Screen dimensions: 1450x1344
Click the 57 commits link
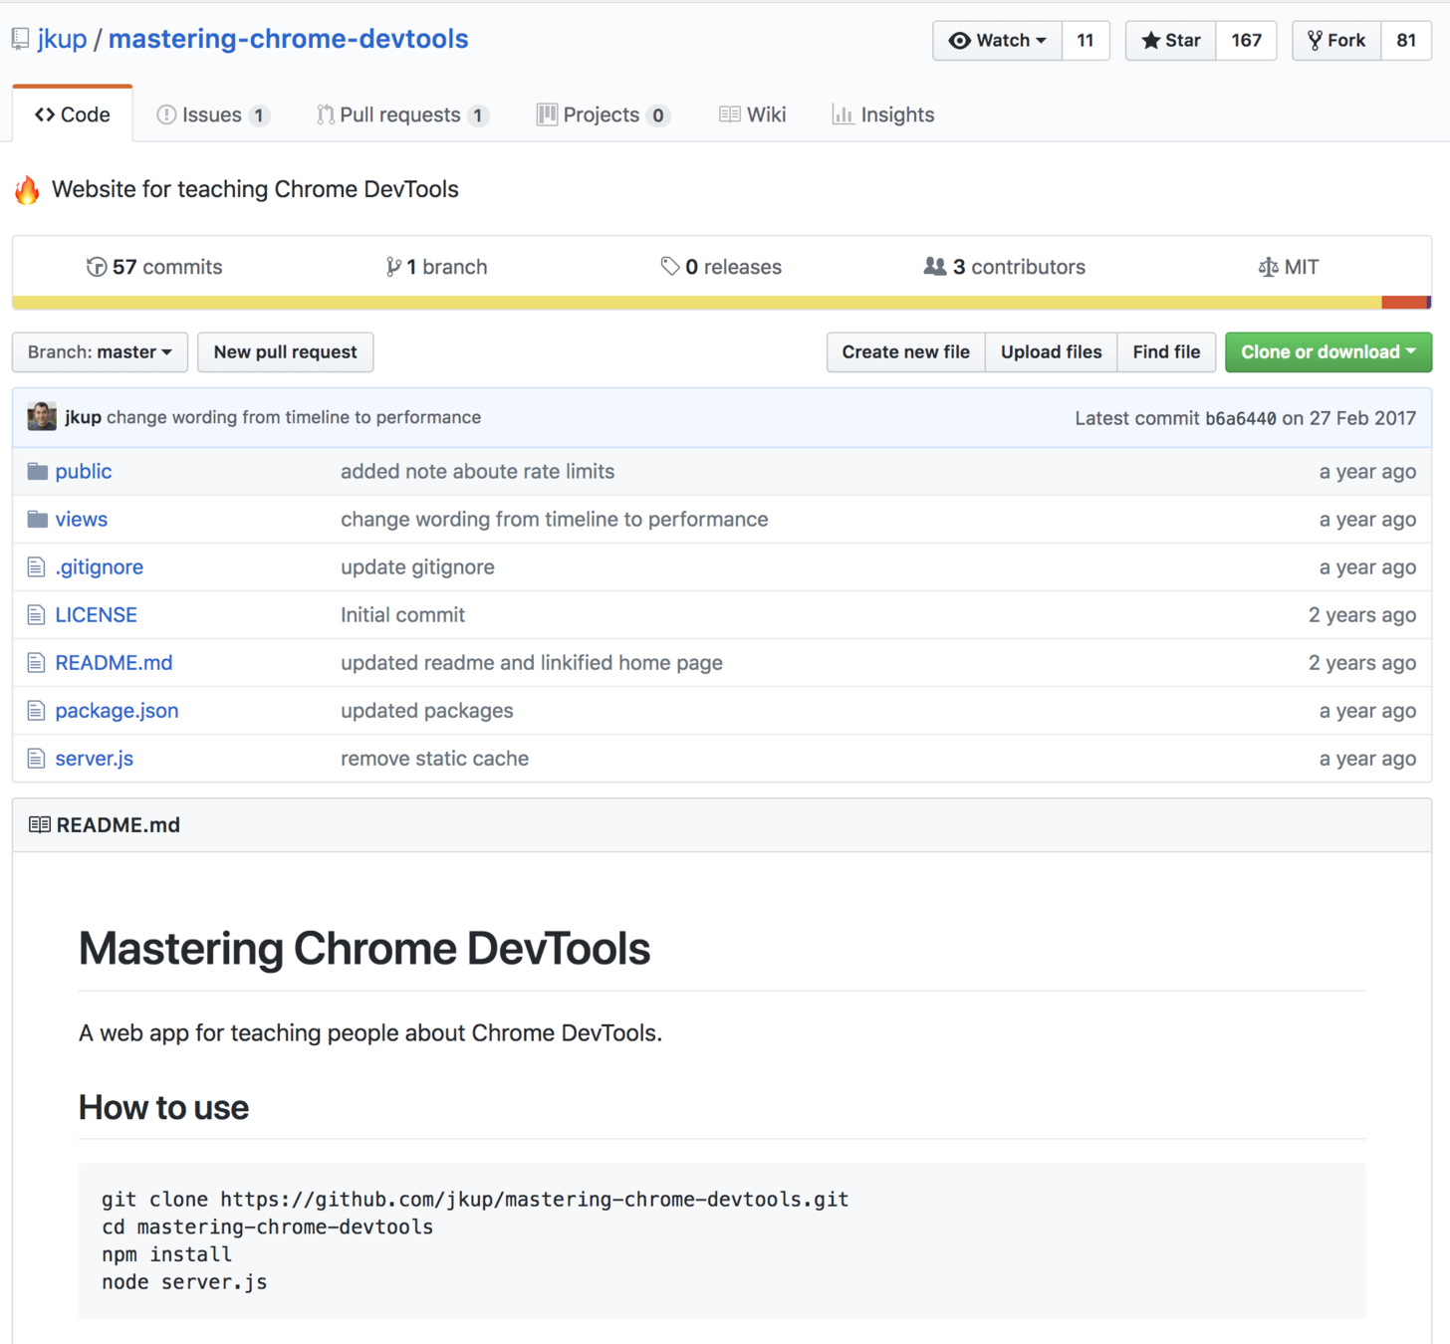[x=154, y=267]
